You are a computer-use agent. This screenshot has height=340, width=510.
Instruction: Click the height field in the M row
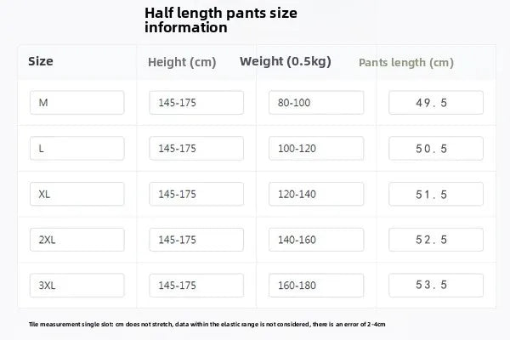coord(196,103)
